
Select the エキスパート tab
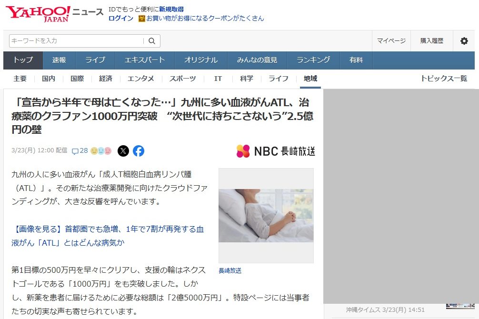pos(145,60)
